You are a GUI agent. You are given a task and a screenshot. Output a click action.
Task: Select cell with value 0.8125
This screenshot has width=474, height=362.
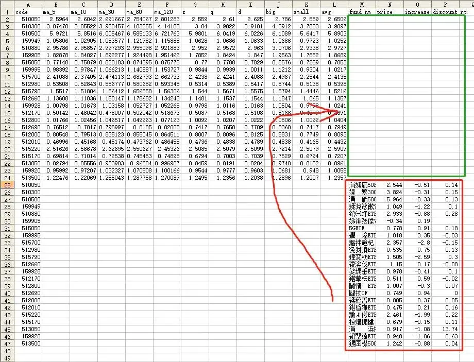(250, 134)
